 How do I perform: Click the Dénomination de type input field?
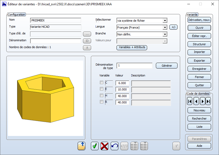(134, 66)
